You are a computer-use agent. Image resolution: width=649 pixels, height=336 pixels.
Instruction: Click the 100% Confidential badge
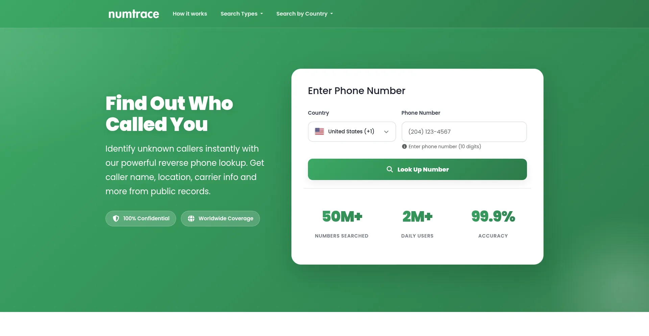pos(141,219)
